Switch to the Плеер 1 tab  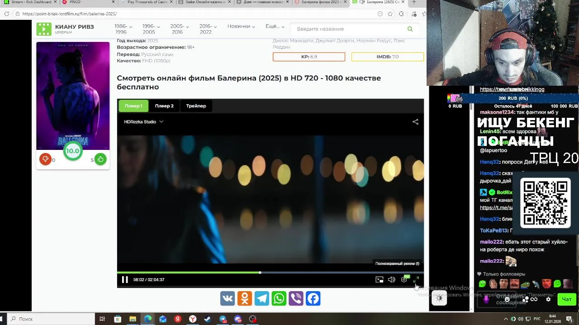coord(133,106)
